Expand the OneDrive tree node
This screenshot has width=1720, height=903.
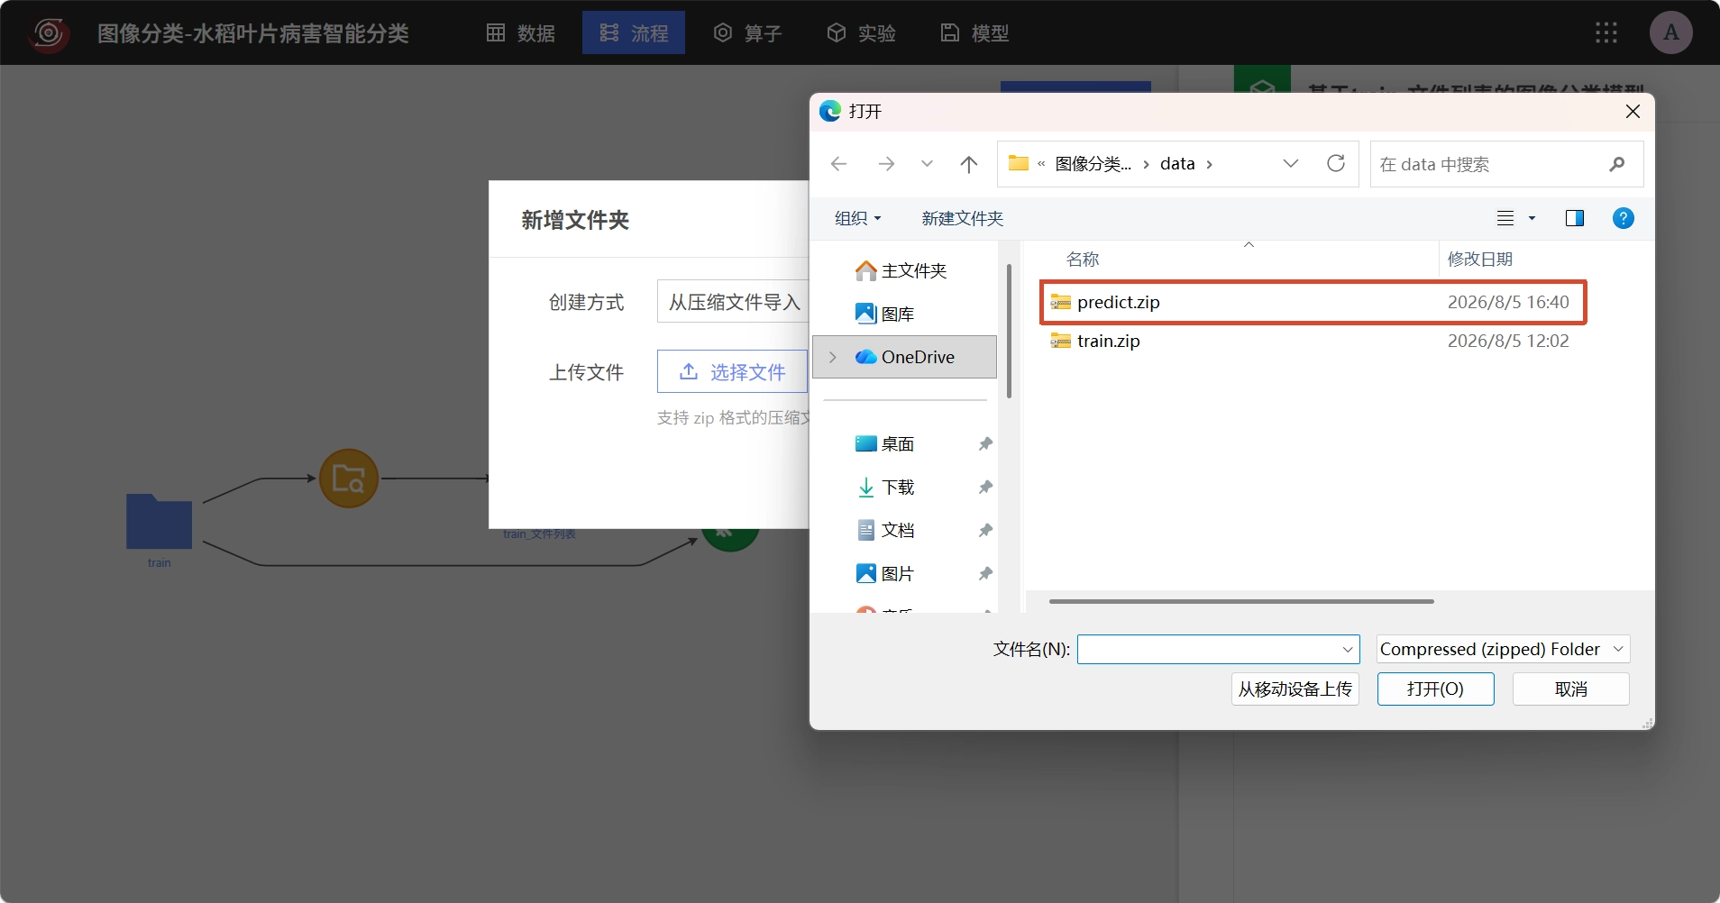tap(832, 357)
